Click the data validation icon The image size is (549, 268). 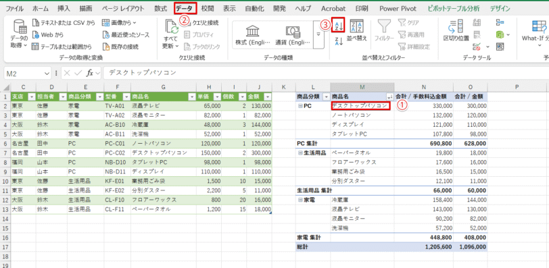pyautogui.click(x=477, y=46)
